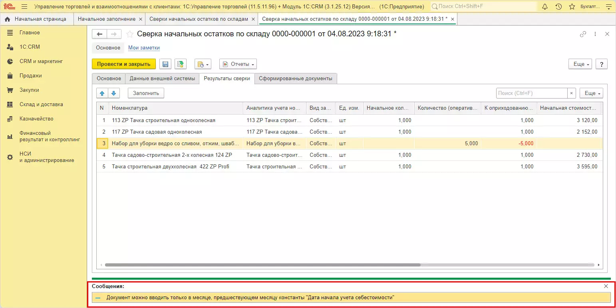616x308 pixels.
Task: Click the post document icon
Action: coord(181,64)
